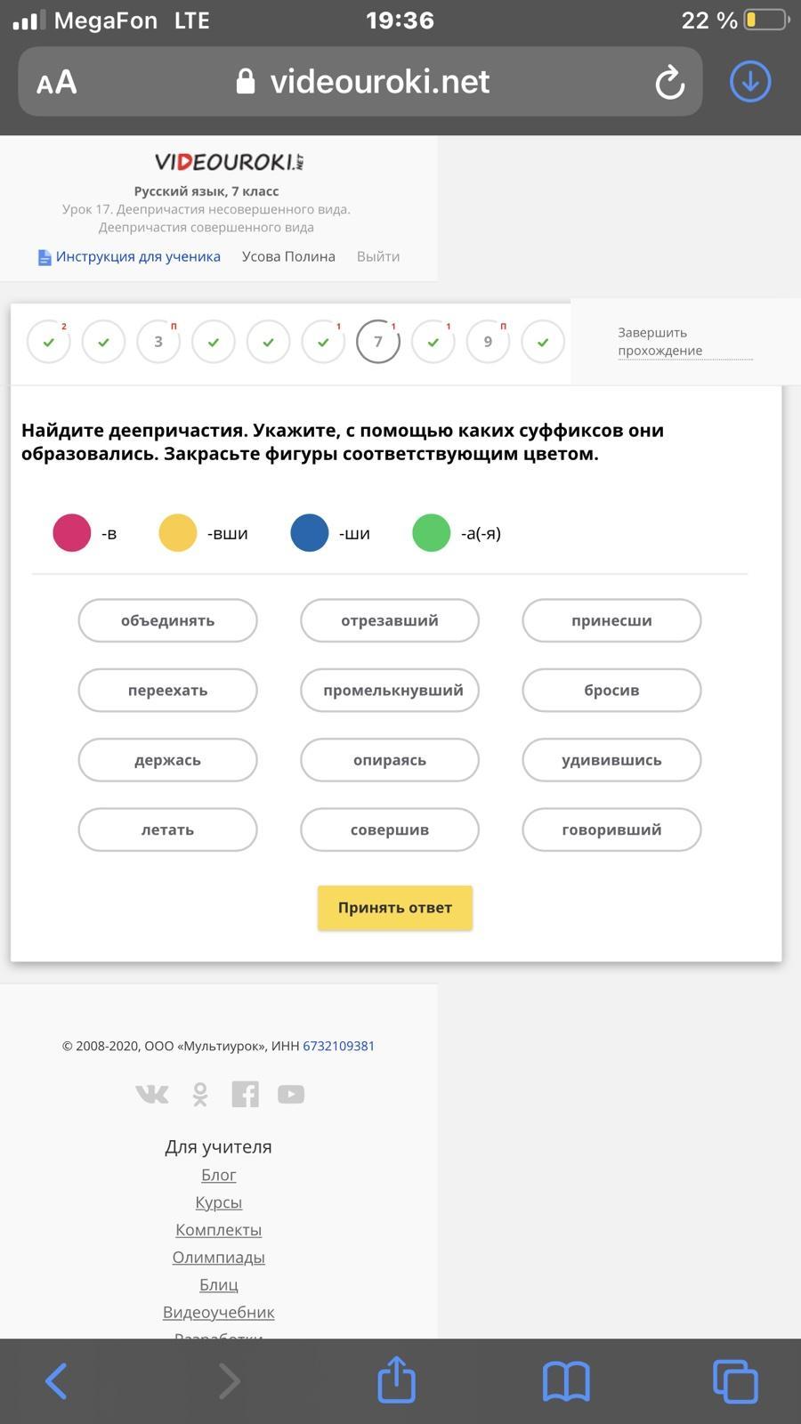Open the VK social icon
Screen dimensions: 801x1424
[151, 1094]
